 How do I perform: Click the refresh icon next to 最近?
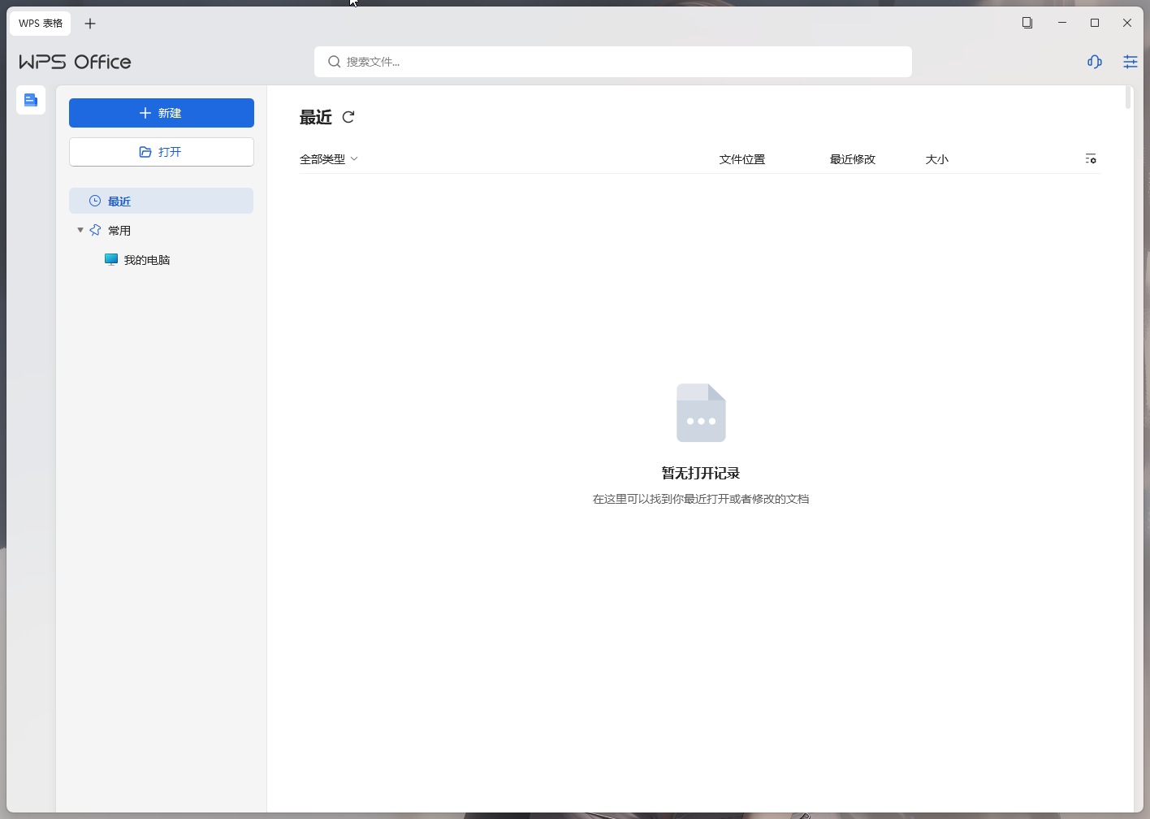348,117
